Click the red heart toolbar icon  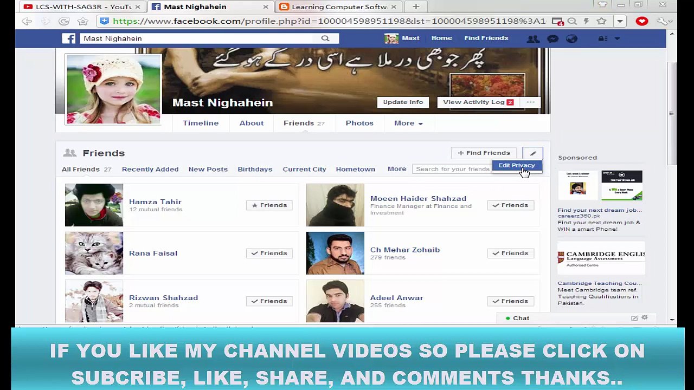tap(642, 22)
